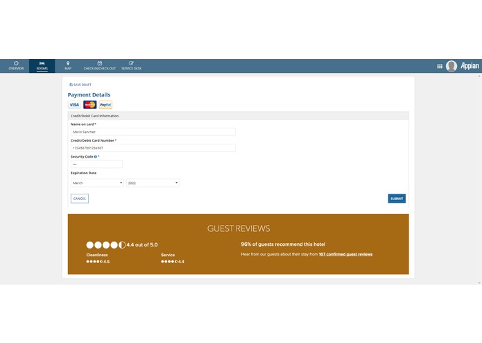The height and width of the screenshot is (343, 482).
Task: Select the Visa payment icon
Action: pos(74,105)
